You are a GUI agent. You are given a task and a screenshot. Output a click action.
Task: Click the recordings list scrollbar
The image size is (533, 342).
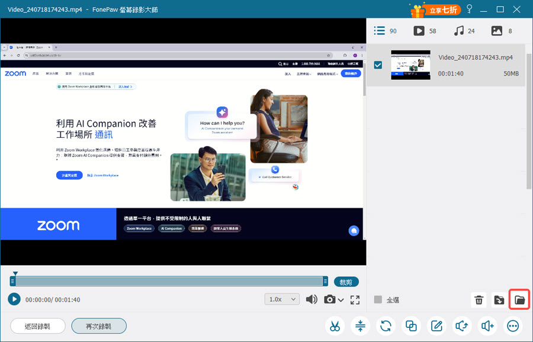pos(529,121)
